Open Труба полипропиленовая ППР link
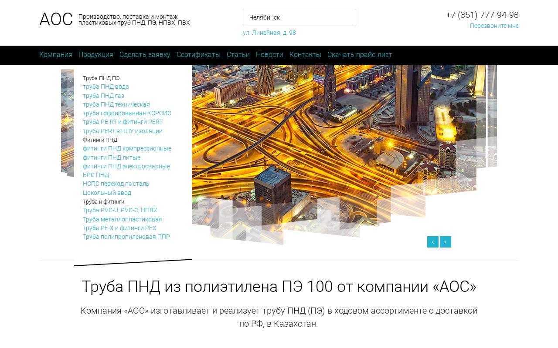 click(126, 237)
